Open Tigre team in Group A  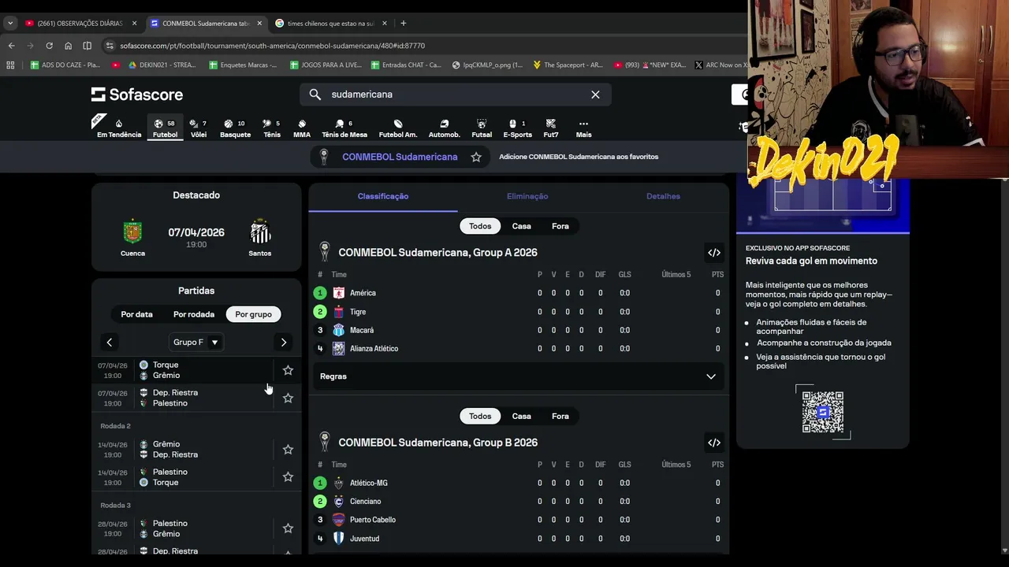click(x=518, y=312)
